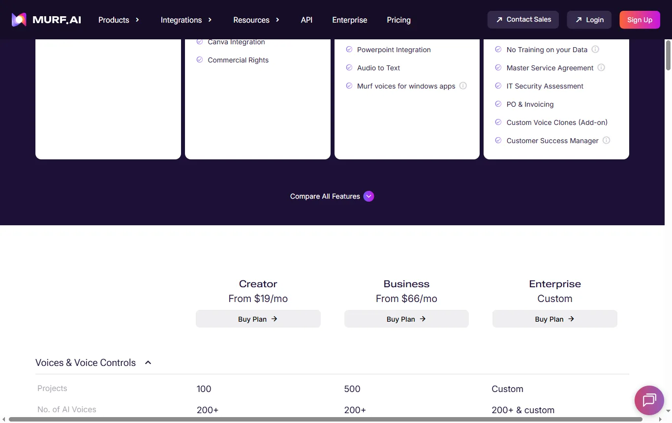Click the Contact Sales button
Image resolution: width=672 pixels, height=423 pixels.
(523, 20)
